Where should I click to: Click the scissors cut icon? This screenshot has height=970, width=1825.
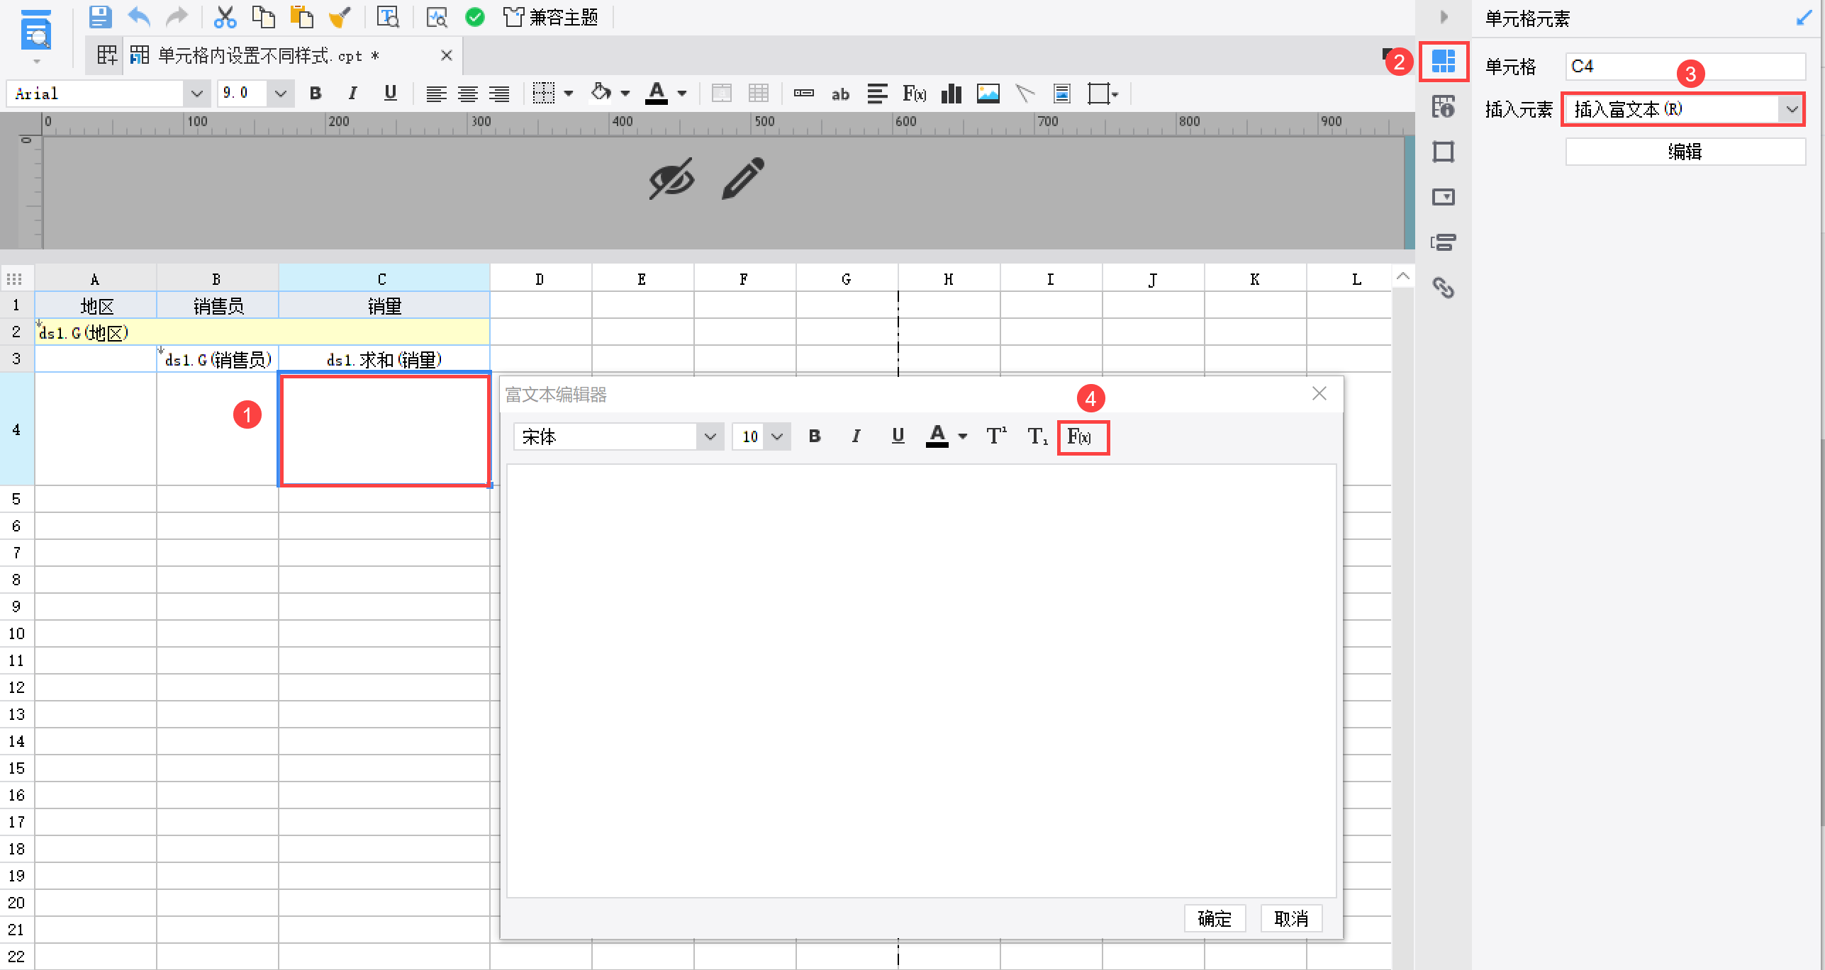click(225, 17)
